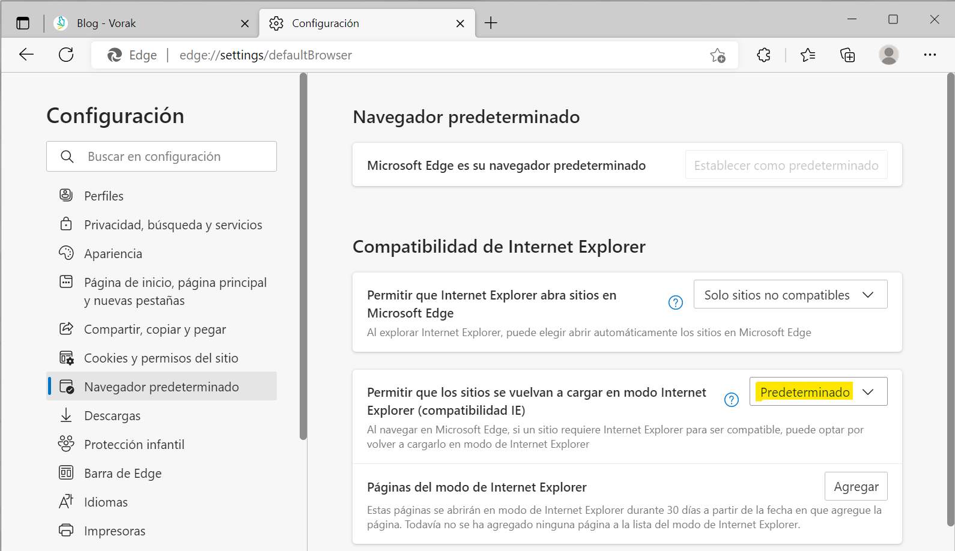The image size is (955, 551).
Task: Click the cookies icon beside Cookies y permisos
Action: [x=66, y=358]
